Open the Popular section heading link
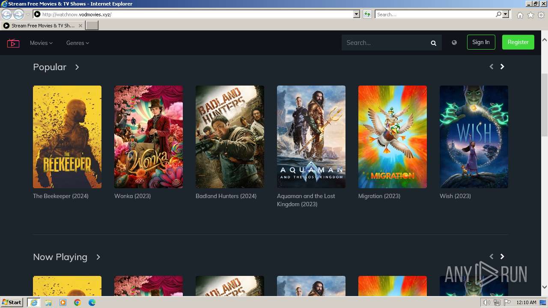This screenshot has height=308, width=548. click(x=50, y=67)
